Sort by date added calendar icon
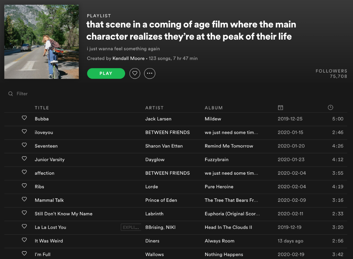The image size is (353, 259). [x=281, y=107]
